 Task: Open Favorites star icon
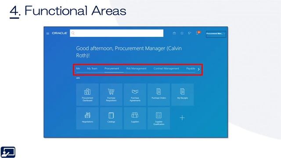point(182,33)
